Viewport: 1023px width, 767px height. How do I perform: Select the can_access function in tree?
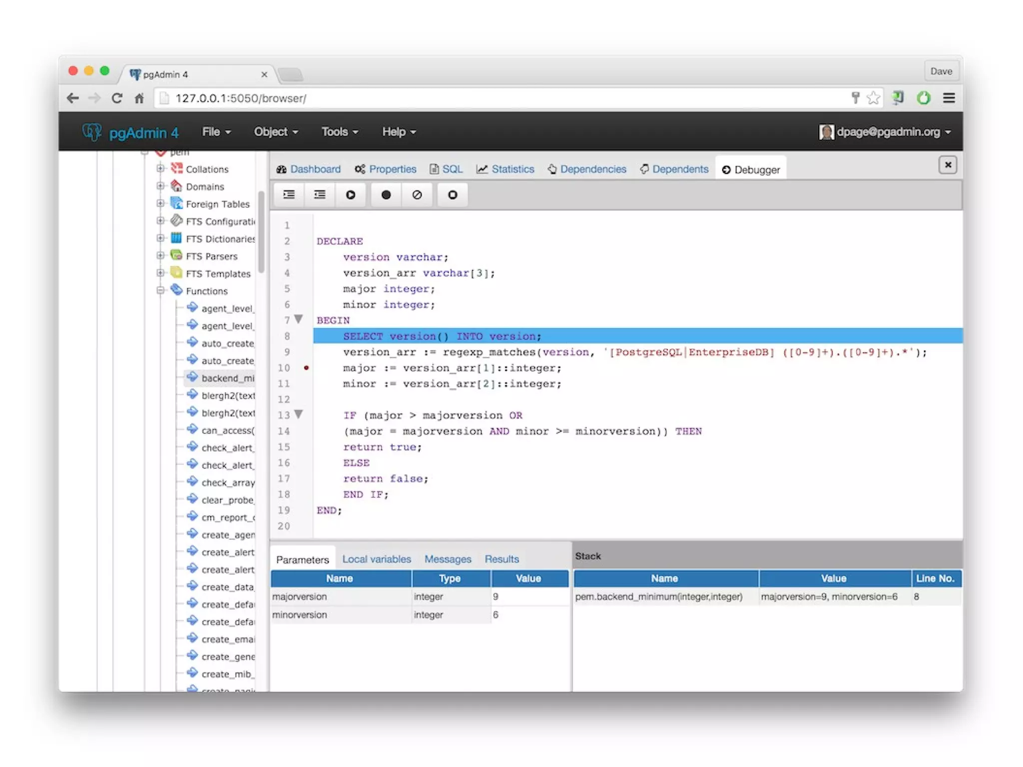point(227,430)
